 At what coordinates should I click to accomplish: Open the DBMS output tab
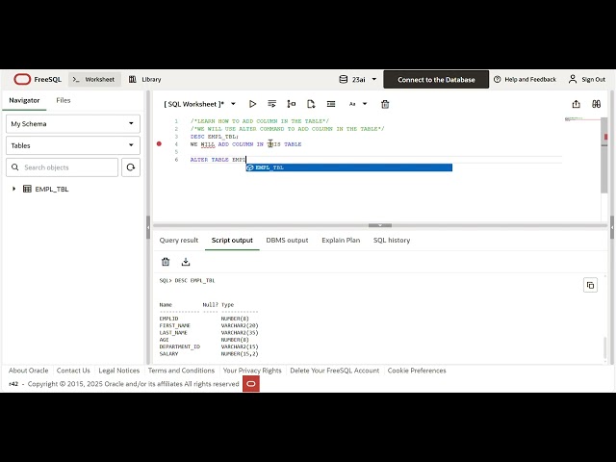287,241
